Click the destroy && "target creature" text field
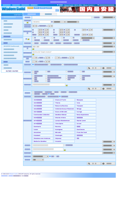The height and width of the screenshot is (209, 117). click(67, 52)
